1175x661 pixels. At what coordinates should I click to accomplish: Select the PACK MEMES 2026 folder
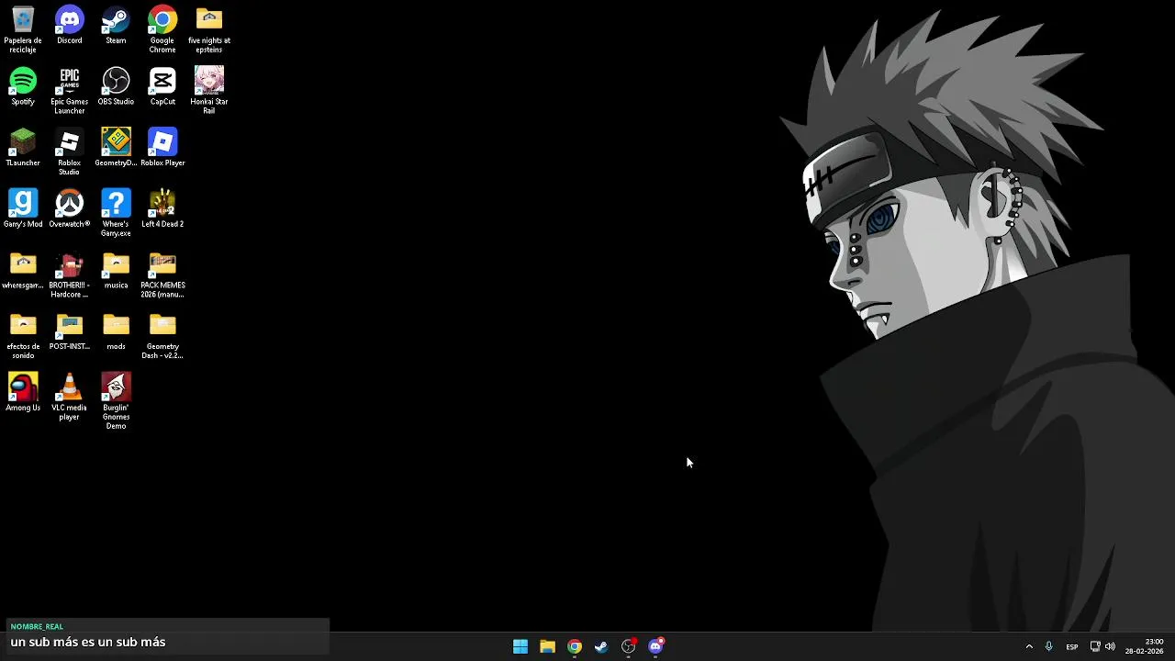[x=162, y=275]
